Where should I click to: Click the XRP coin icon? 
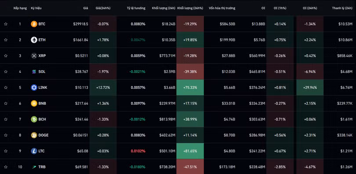(34, 56)
